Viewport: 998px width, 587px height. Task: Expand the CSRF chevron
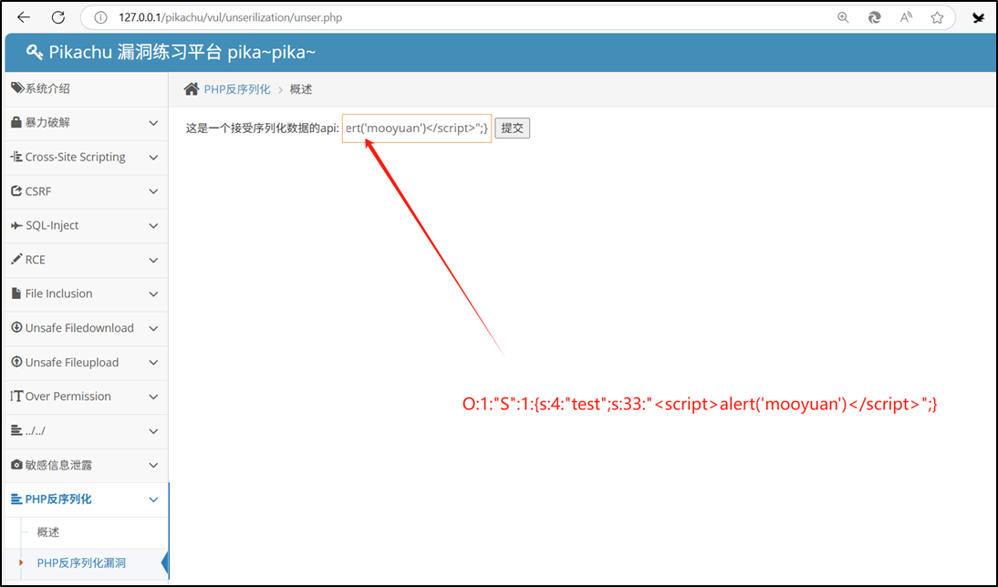153,191
